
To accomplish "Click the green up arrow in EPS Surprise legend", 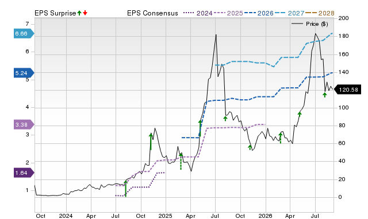I will click(x=79, y=13).
